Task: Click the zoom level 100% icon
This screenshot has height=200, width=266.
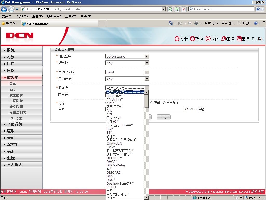Action: pos(247,198)
